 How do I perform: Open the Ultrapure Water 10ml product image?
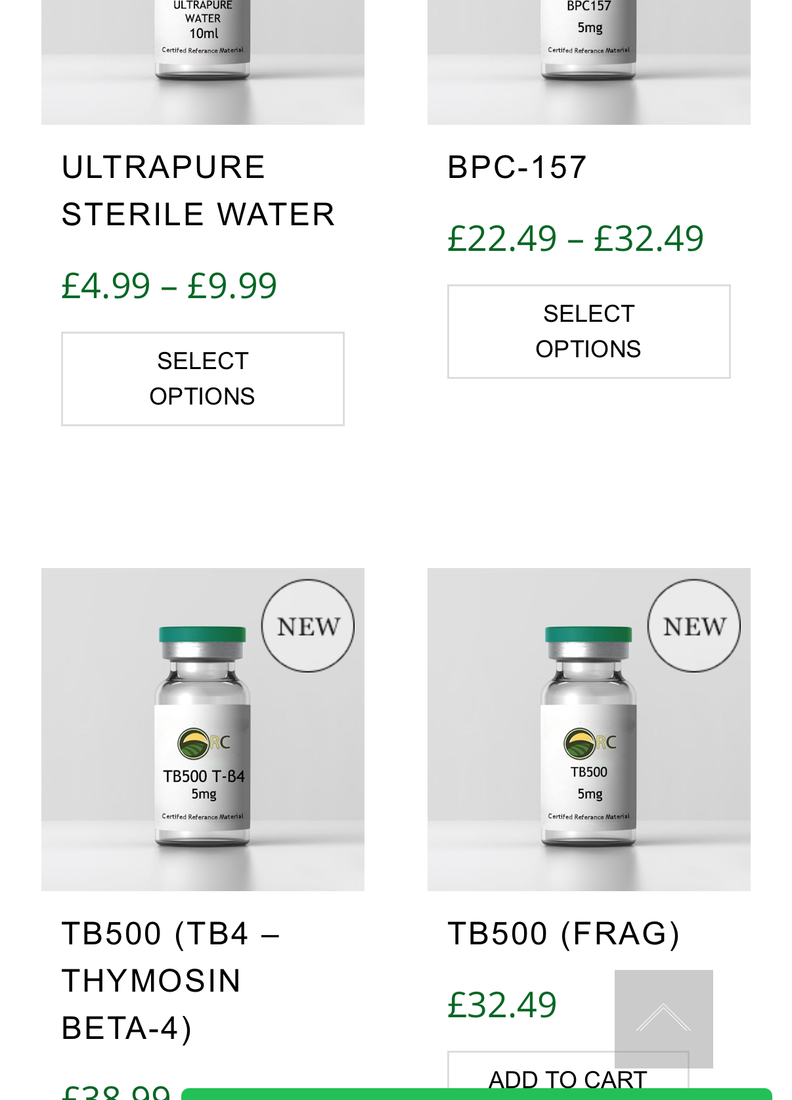tap(202, 59)
